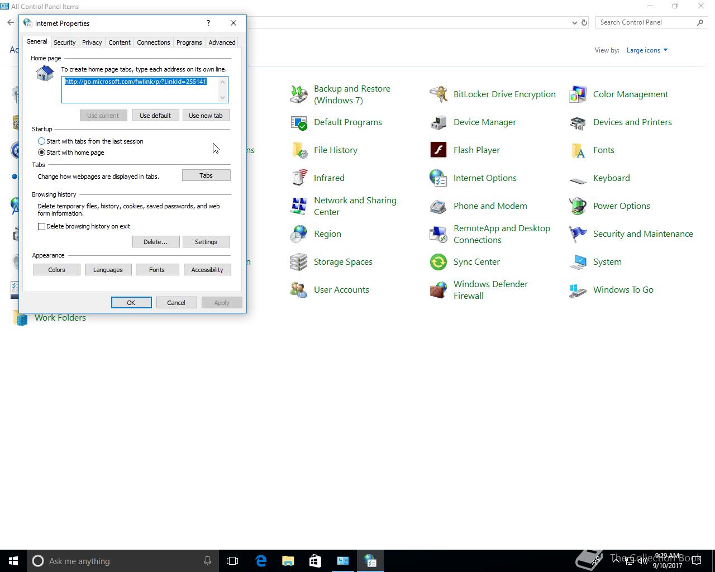Expand the View by Large icons dropdown
Screen dimensions: 715x572
coord(647,50)
